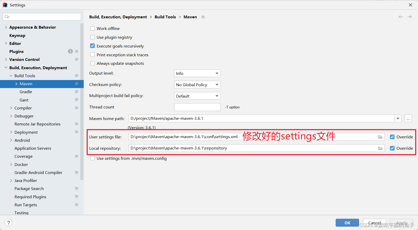Click the project-level icon beside Package Search
This screenshot has height=230, width=418.
coord(77,188)
